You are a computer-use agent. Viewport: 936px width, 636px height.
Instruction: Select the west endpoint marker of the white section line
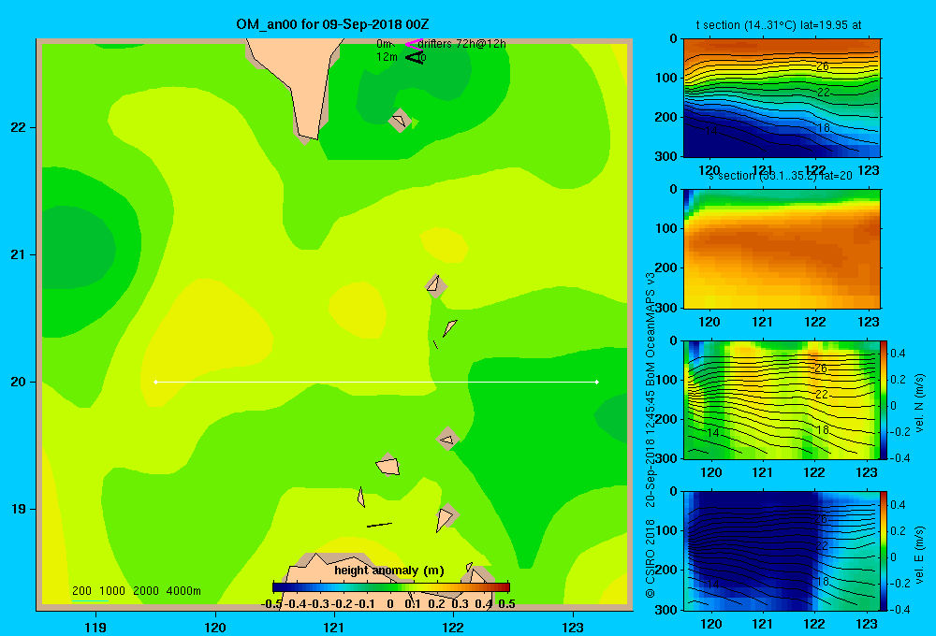click(155, 382)
